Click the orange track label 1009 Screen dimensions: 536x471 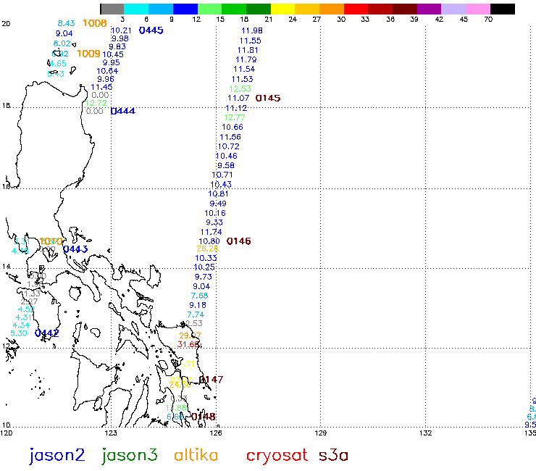point(88,54)
